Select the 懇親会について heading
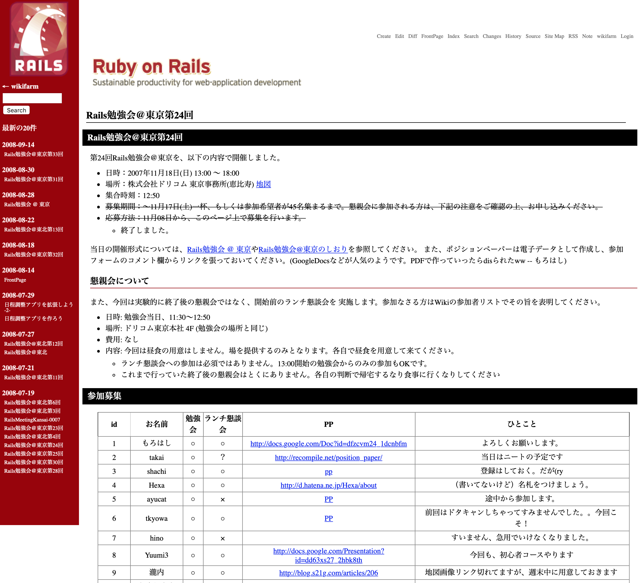This screenshot has height=583, width=644. click(120, 281)
